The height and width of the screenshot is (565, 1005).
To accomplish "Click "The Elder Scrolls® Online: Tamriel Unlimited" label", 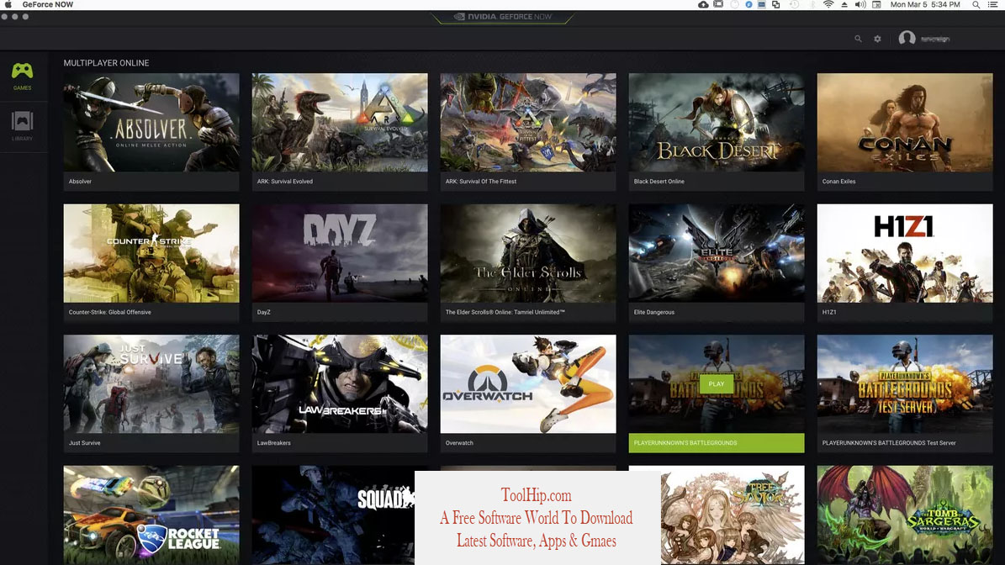I will [505, 312].
